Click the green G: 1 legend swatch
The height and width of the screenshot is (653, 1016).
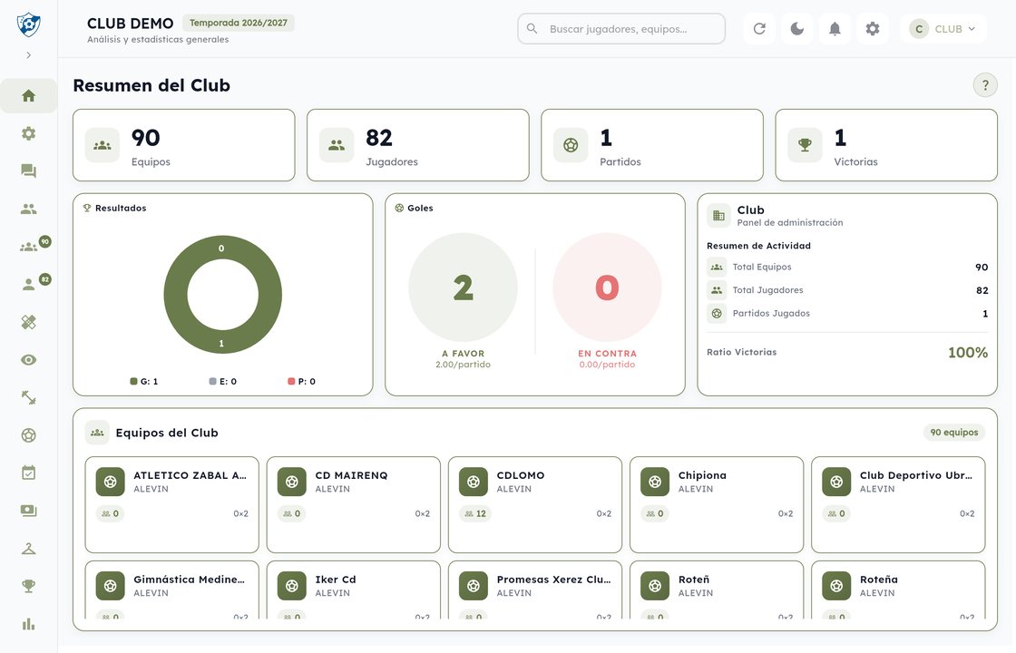tap(134, 382)
